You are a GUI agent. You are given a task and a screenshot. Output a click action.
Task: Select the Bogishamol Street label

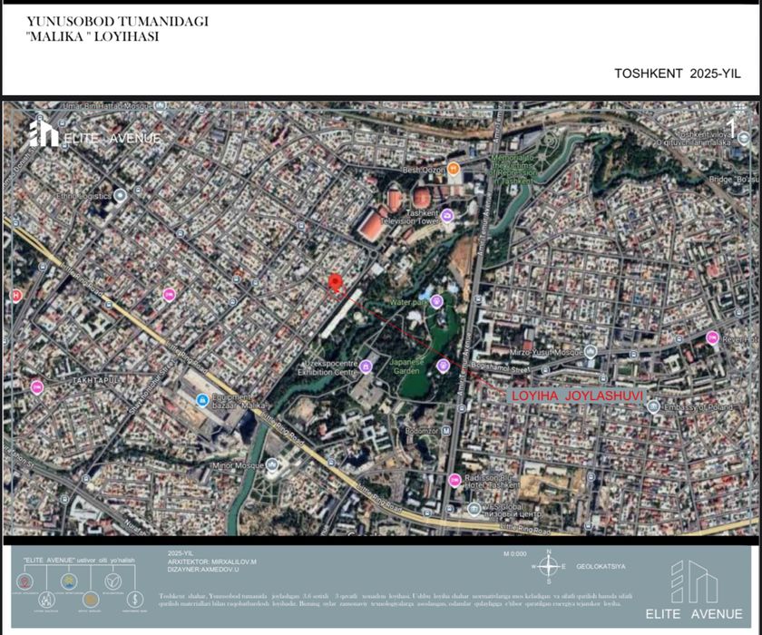pos(501,366)
